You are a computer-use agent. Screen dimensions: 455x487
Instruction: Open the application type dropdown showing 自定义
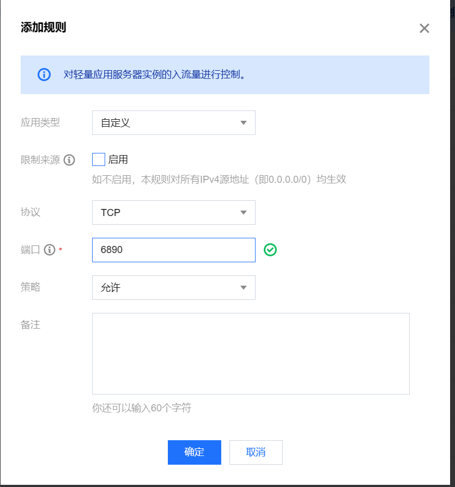173,122
